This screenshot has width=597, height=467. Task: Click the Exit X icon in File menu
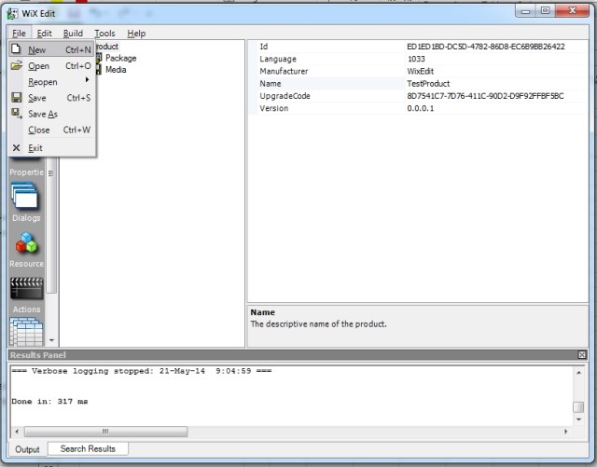(x=16, y=147)
